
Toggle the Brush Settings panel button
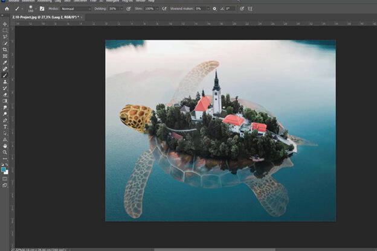pos(42,8)
